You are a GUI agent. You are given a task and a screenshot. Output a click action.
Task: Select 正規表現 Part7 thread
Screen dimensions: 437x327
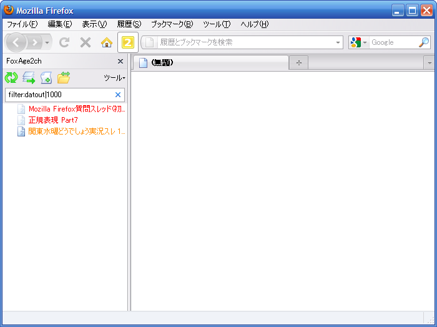pyautogui.click(x=53, y=120)
